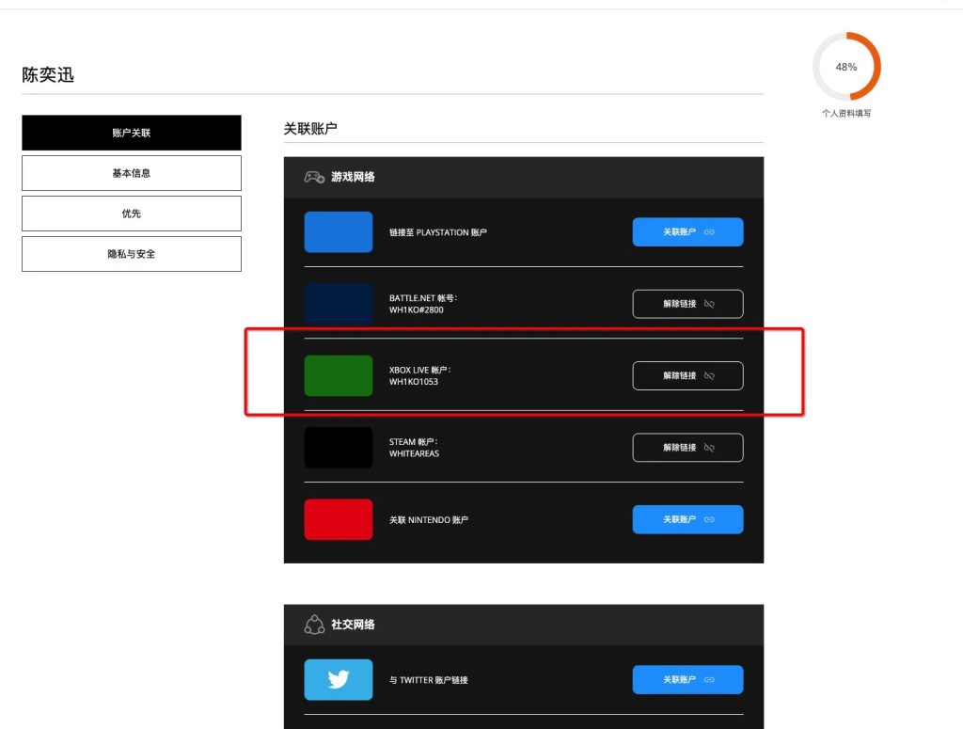Click the 社交网络 section title

(354, 625)
